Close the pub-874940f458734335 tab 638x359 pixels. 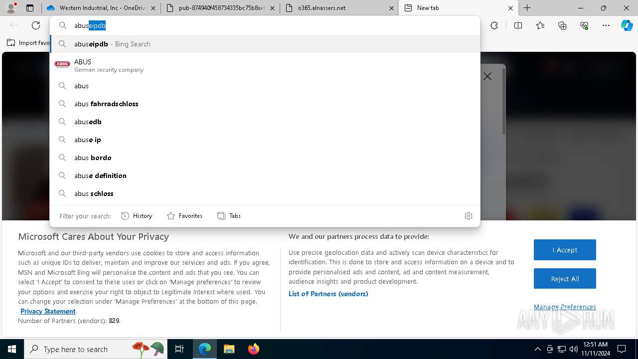272,8
